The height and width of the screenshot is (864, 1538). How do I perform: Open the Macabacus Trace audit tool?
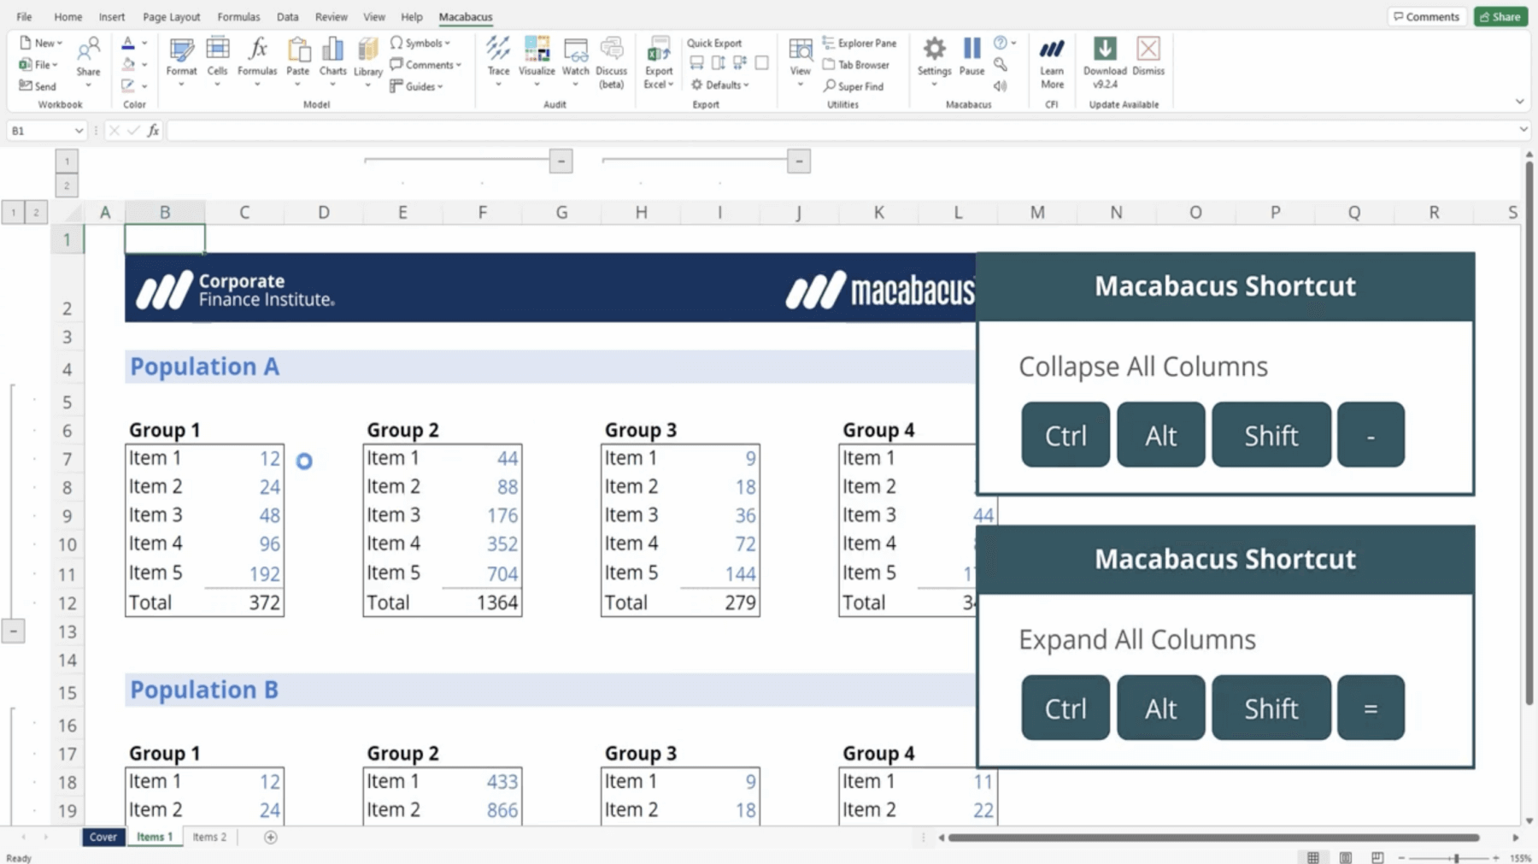(498, 60)
